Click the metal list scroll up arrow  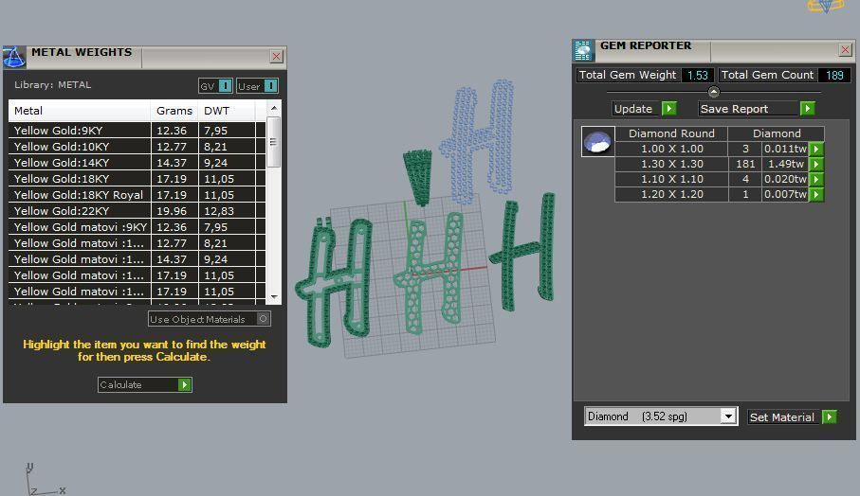[274, 109]
